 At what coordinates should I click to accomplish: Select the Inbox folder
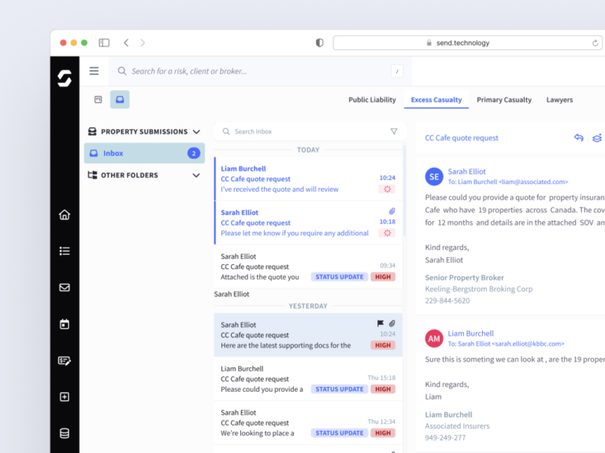point(144,153)
